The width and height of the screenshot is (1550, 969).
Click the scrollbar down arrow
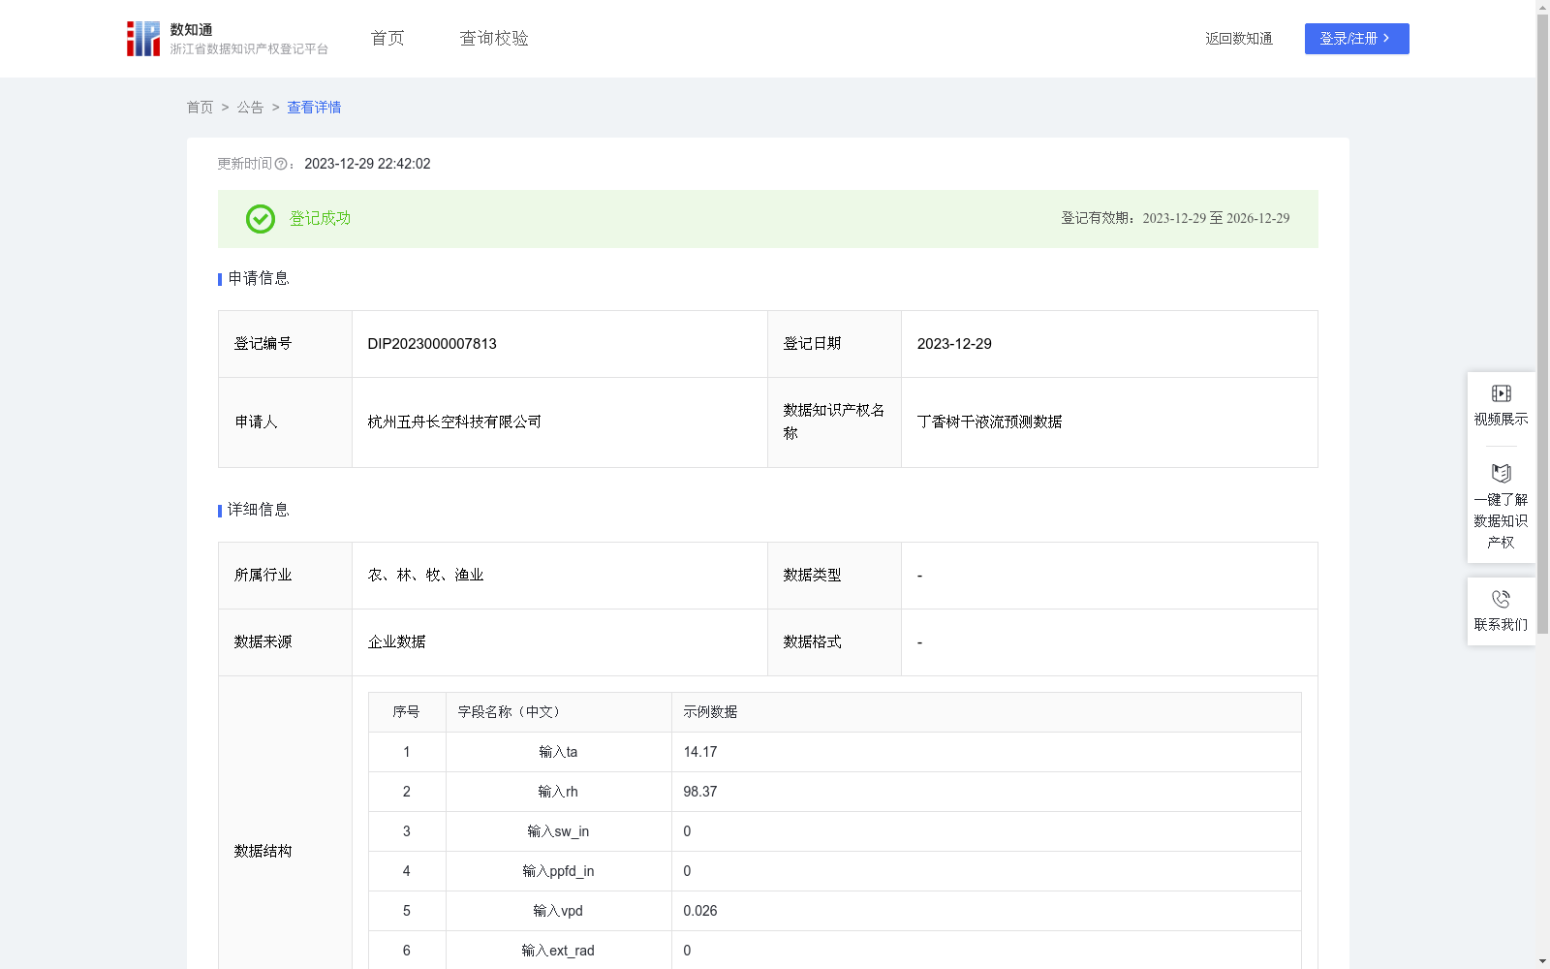point(1542,962)
